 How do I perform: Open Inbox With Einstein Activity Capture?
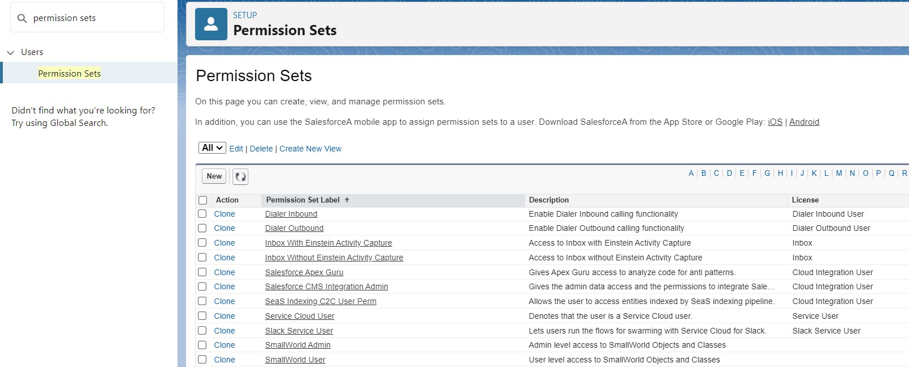(328, 243)
